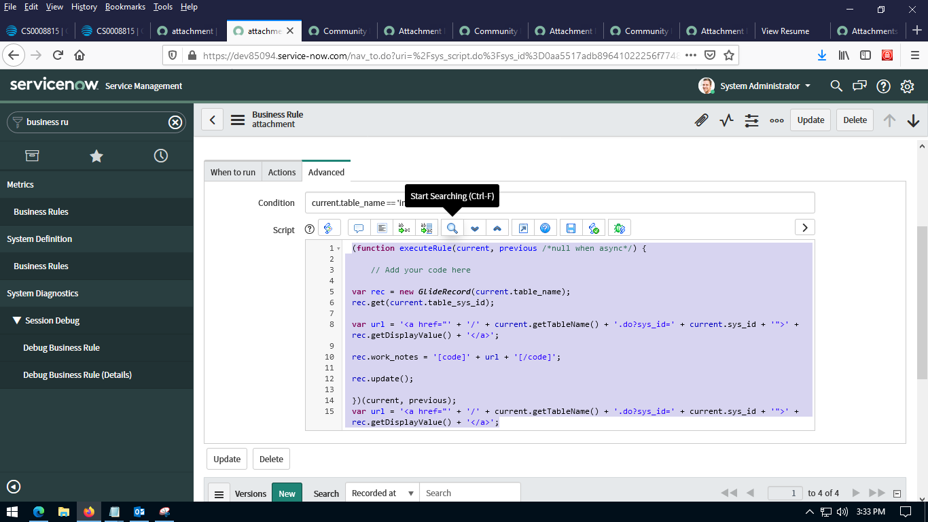The height and width of the screenshot is (522, 928).
Task: Click Delete button in form header
Action: click(x=855, y=120)
